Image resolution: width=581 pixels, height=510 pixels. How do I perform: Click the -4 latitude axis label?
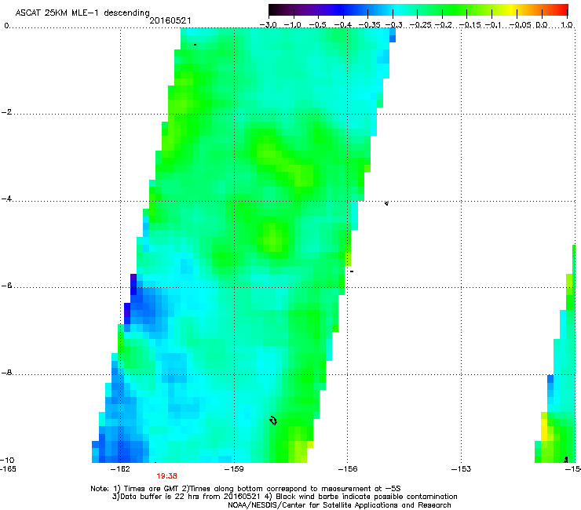click(x=6, y=199)
